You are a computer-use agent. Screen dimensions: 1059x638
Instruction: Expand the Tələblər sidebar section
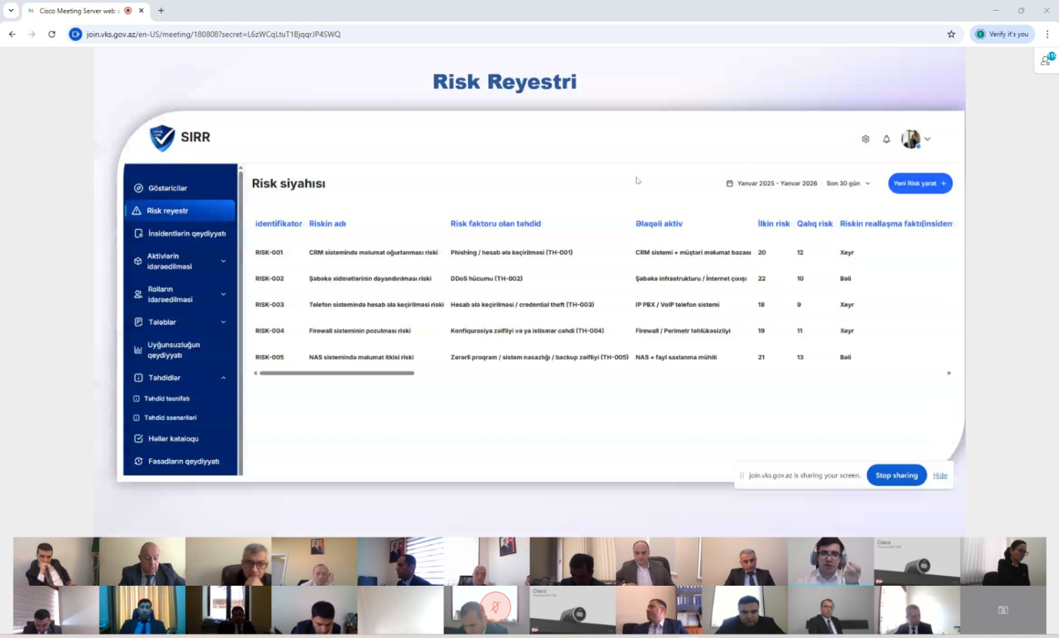click(x=223, y=322)
